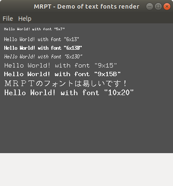173x186 pixels.
Task: Click the text line with font "9x15"
Action: [x=61, y=65]
